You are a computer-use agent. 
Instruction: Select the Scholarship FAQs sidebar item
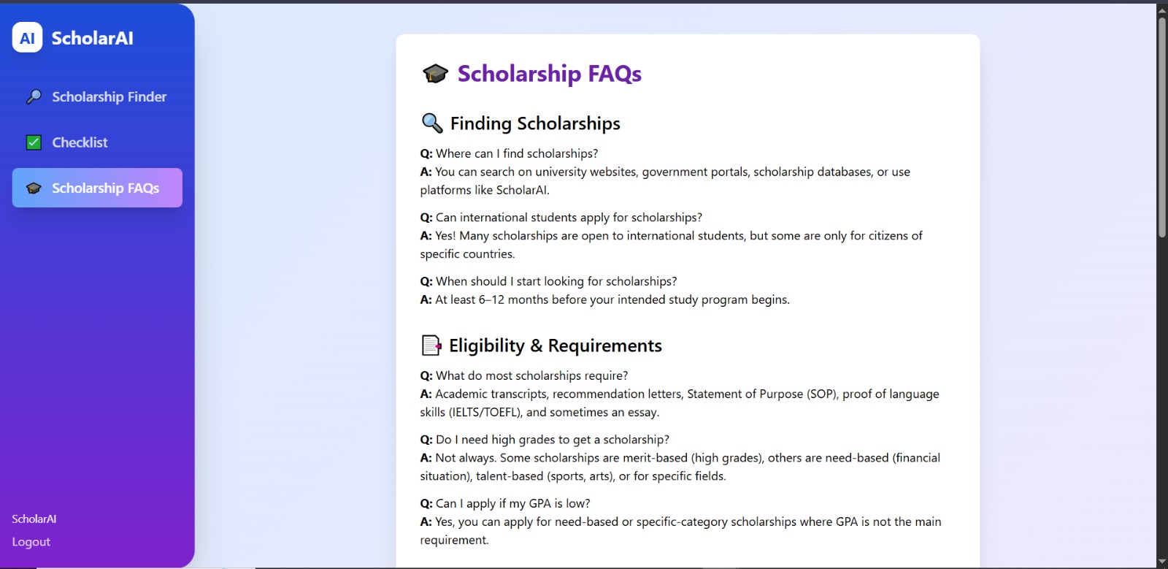(x=105, y=188)
